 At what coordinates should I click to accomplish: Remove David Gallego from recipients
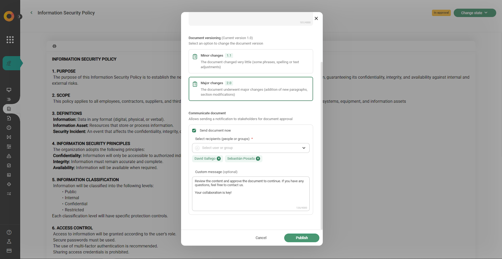click(219, 159)
